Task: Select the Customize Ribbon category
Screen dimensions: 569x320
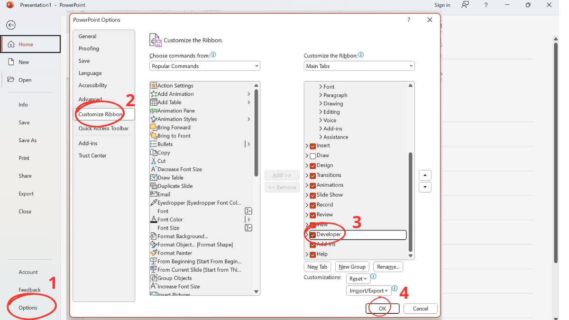Action: click(x=104, y=114)
